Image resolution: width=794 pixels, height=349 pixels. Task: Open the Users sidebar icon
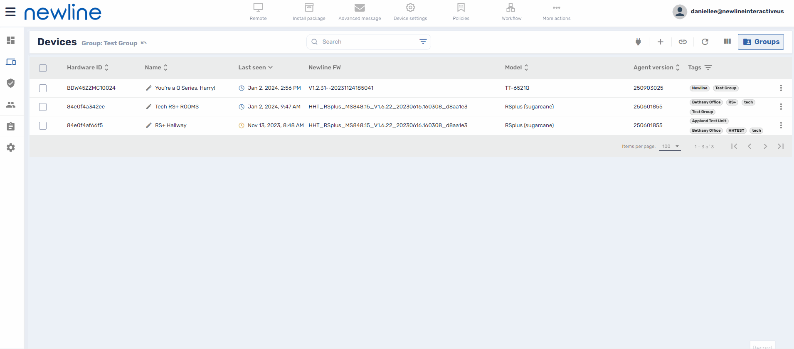[x=11, y=105]
